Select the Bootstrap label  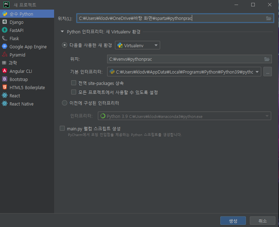coord(19,80)
